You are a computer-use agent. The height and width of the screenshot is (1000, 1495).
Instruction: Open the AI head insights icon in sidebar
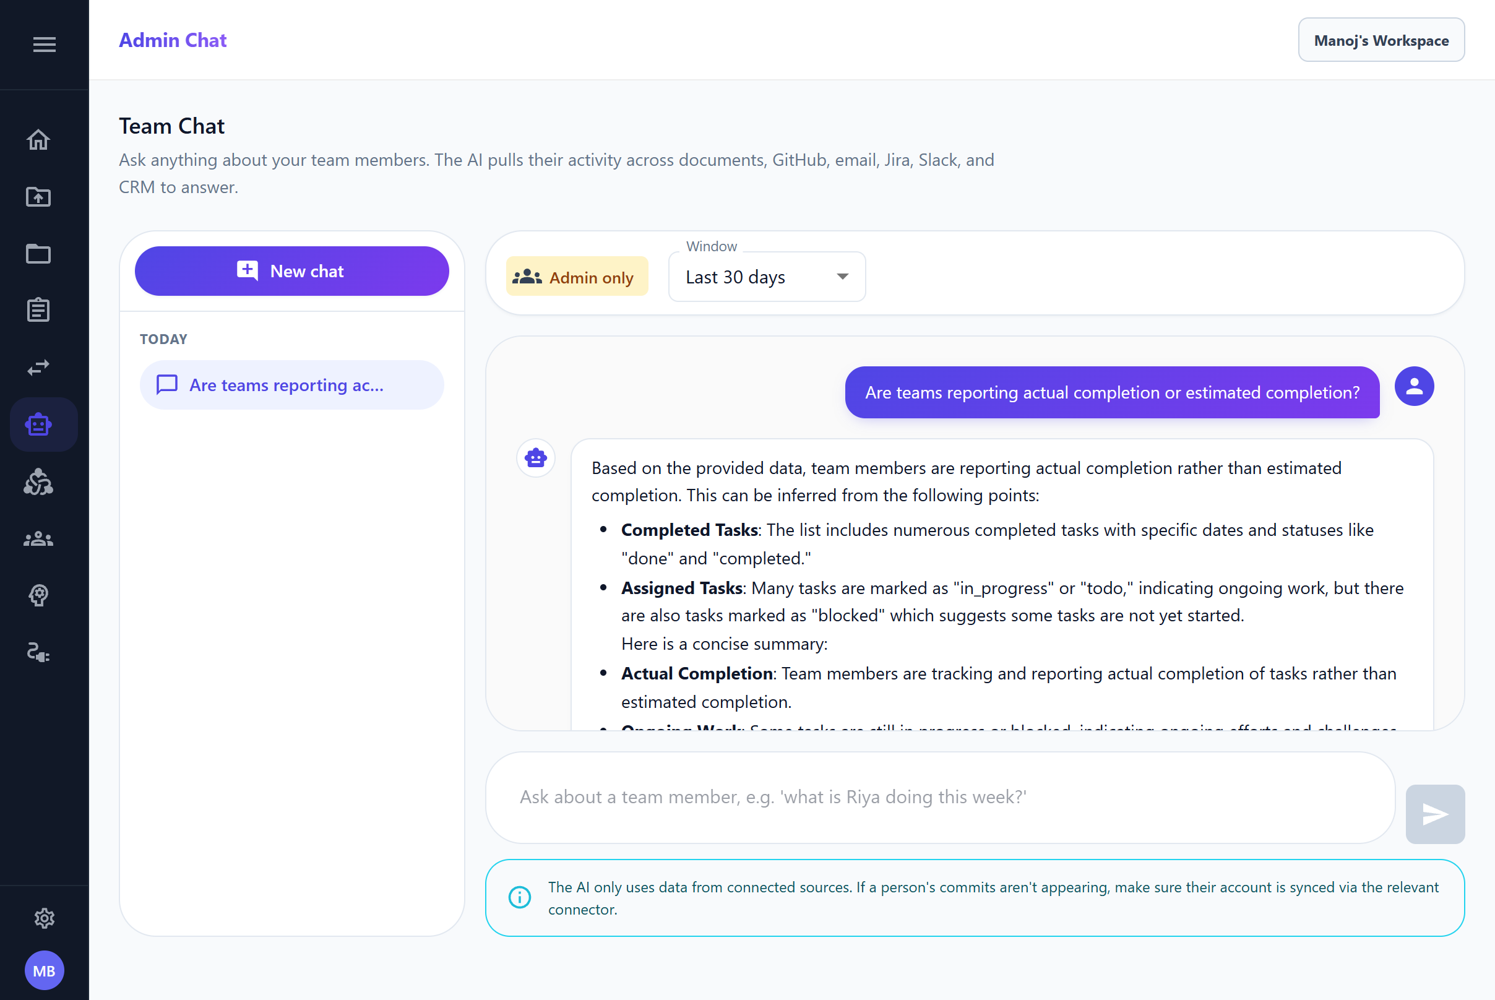(38, 595)
